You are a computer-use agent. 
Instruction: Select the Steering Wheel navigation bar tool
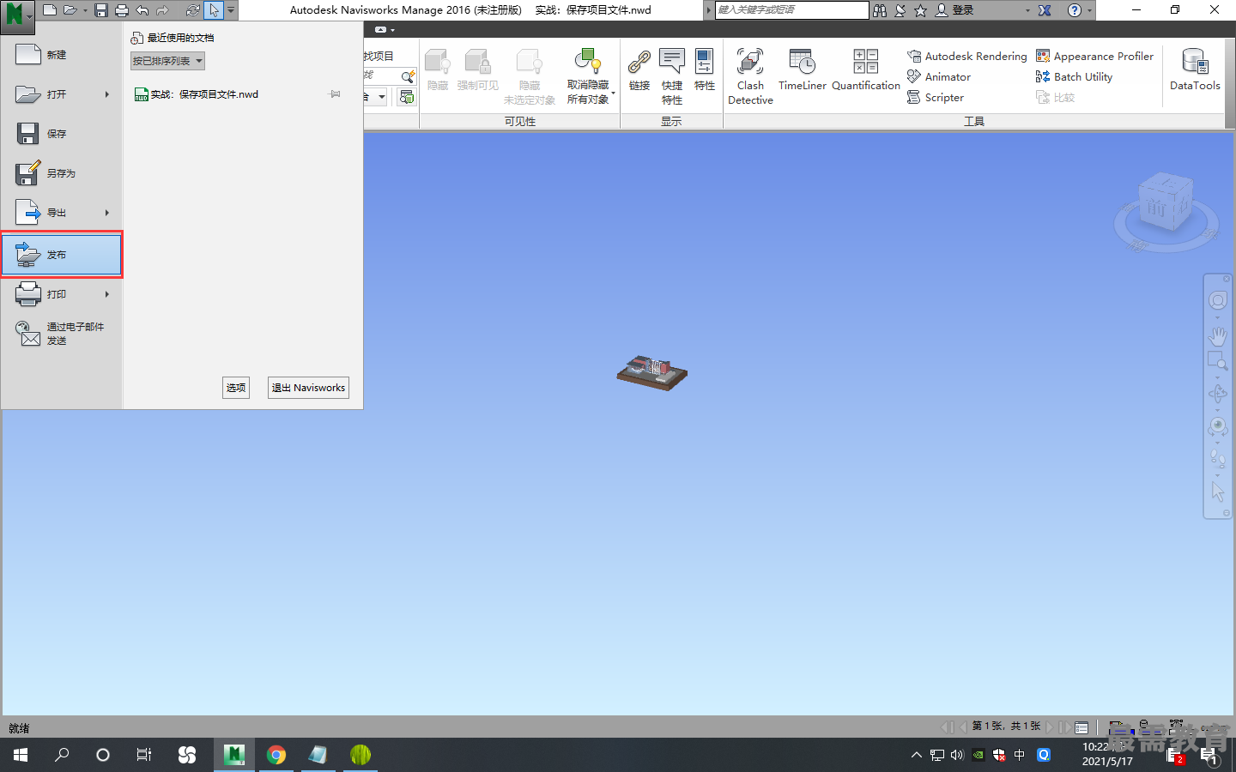point(1217,300)
